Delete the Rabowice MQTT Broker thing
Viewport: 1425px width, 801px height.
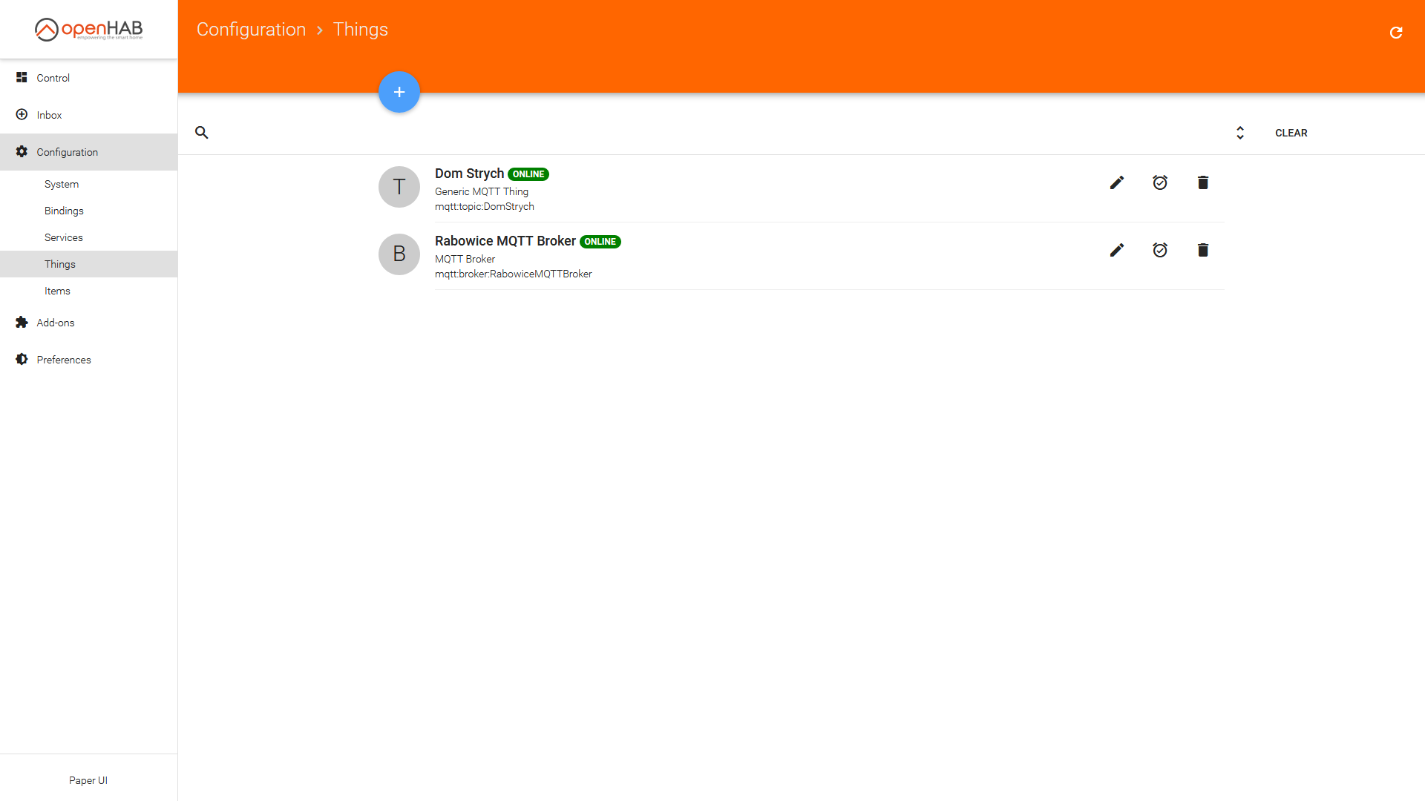pyautogui.click(x=1203, y=250)
